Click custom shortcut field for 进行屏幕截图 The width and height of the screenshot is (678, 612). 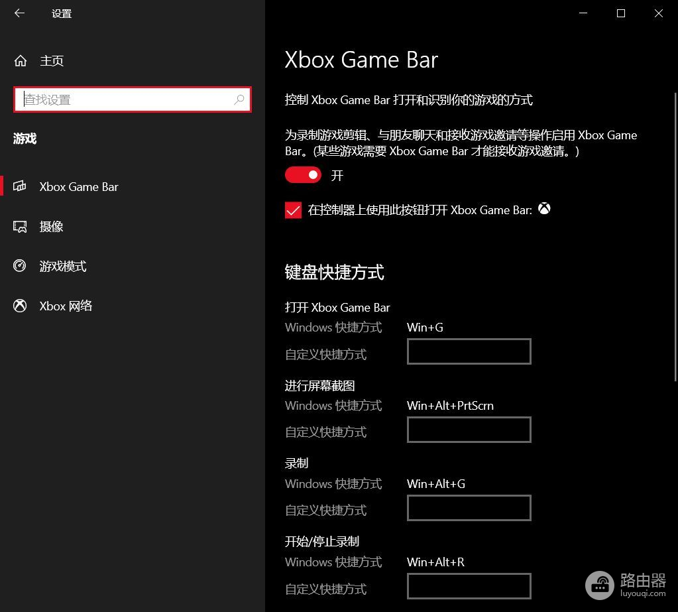click(x=469, y=430)
